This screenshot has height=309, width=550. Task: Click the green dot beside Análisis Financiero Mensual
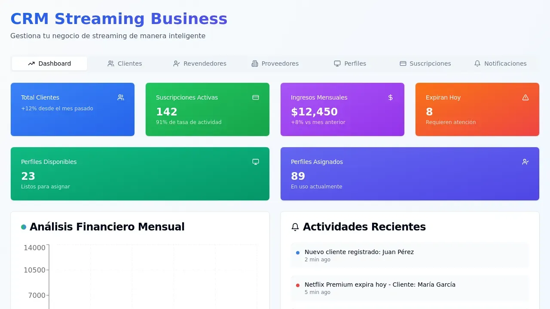(24, 227)
